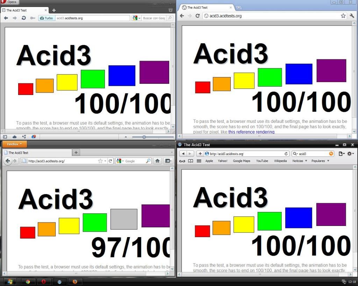Select Opera's The Acid3 Test tab
This screenshot has width=358, height=286.
click(25, 10)
